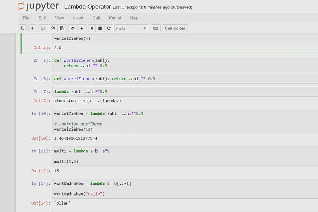Click the output 'ollaH'
This screenshot has width=318, height=212.
[62, 203]
